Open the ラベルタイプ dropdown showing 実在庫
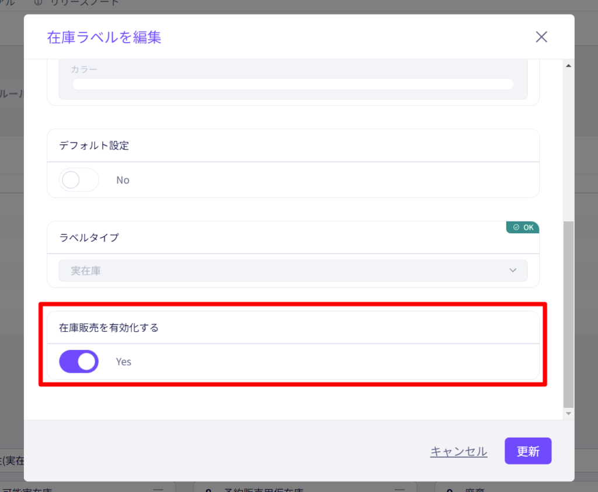Image resolution: width=598 pixels, height=492 pixels. click(293, 271)
